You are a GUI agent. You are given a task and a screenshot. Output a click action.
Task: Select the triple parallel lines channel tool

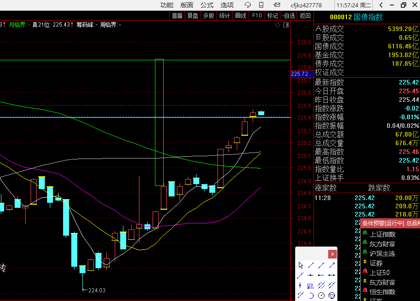coord(321,285)
